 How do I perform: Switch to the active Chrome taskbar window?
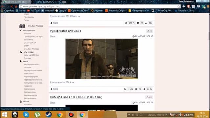(x=82, y=115)
